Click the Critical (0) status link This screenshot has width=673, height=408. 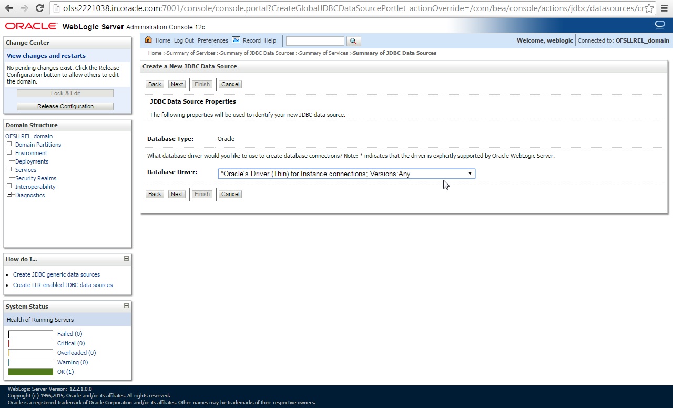pyautogui.click(x=71, y=343)
